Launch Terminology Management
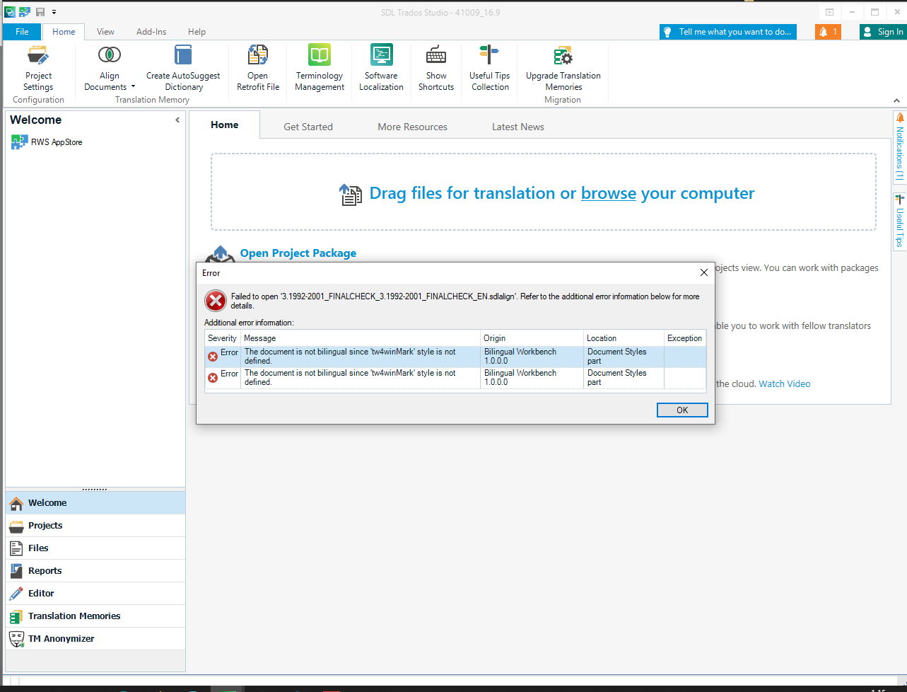The image size is (907, 692). pos(319,68)
